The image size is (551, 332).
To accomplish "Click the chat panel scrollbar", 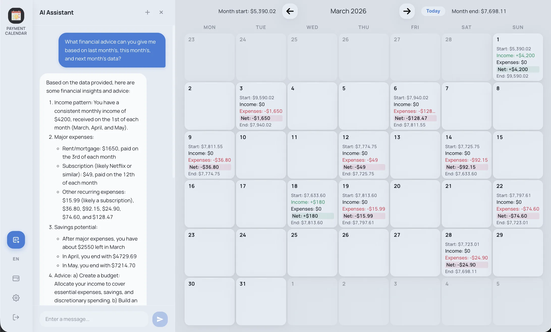I will 174,101.
